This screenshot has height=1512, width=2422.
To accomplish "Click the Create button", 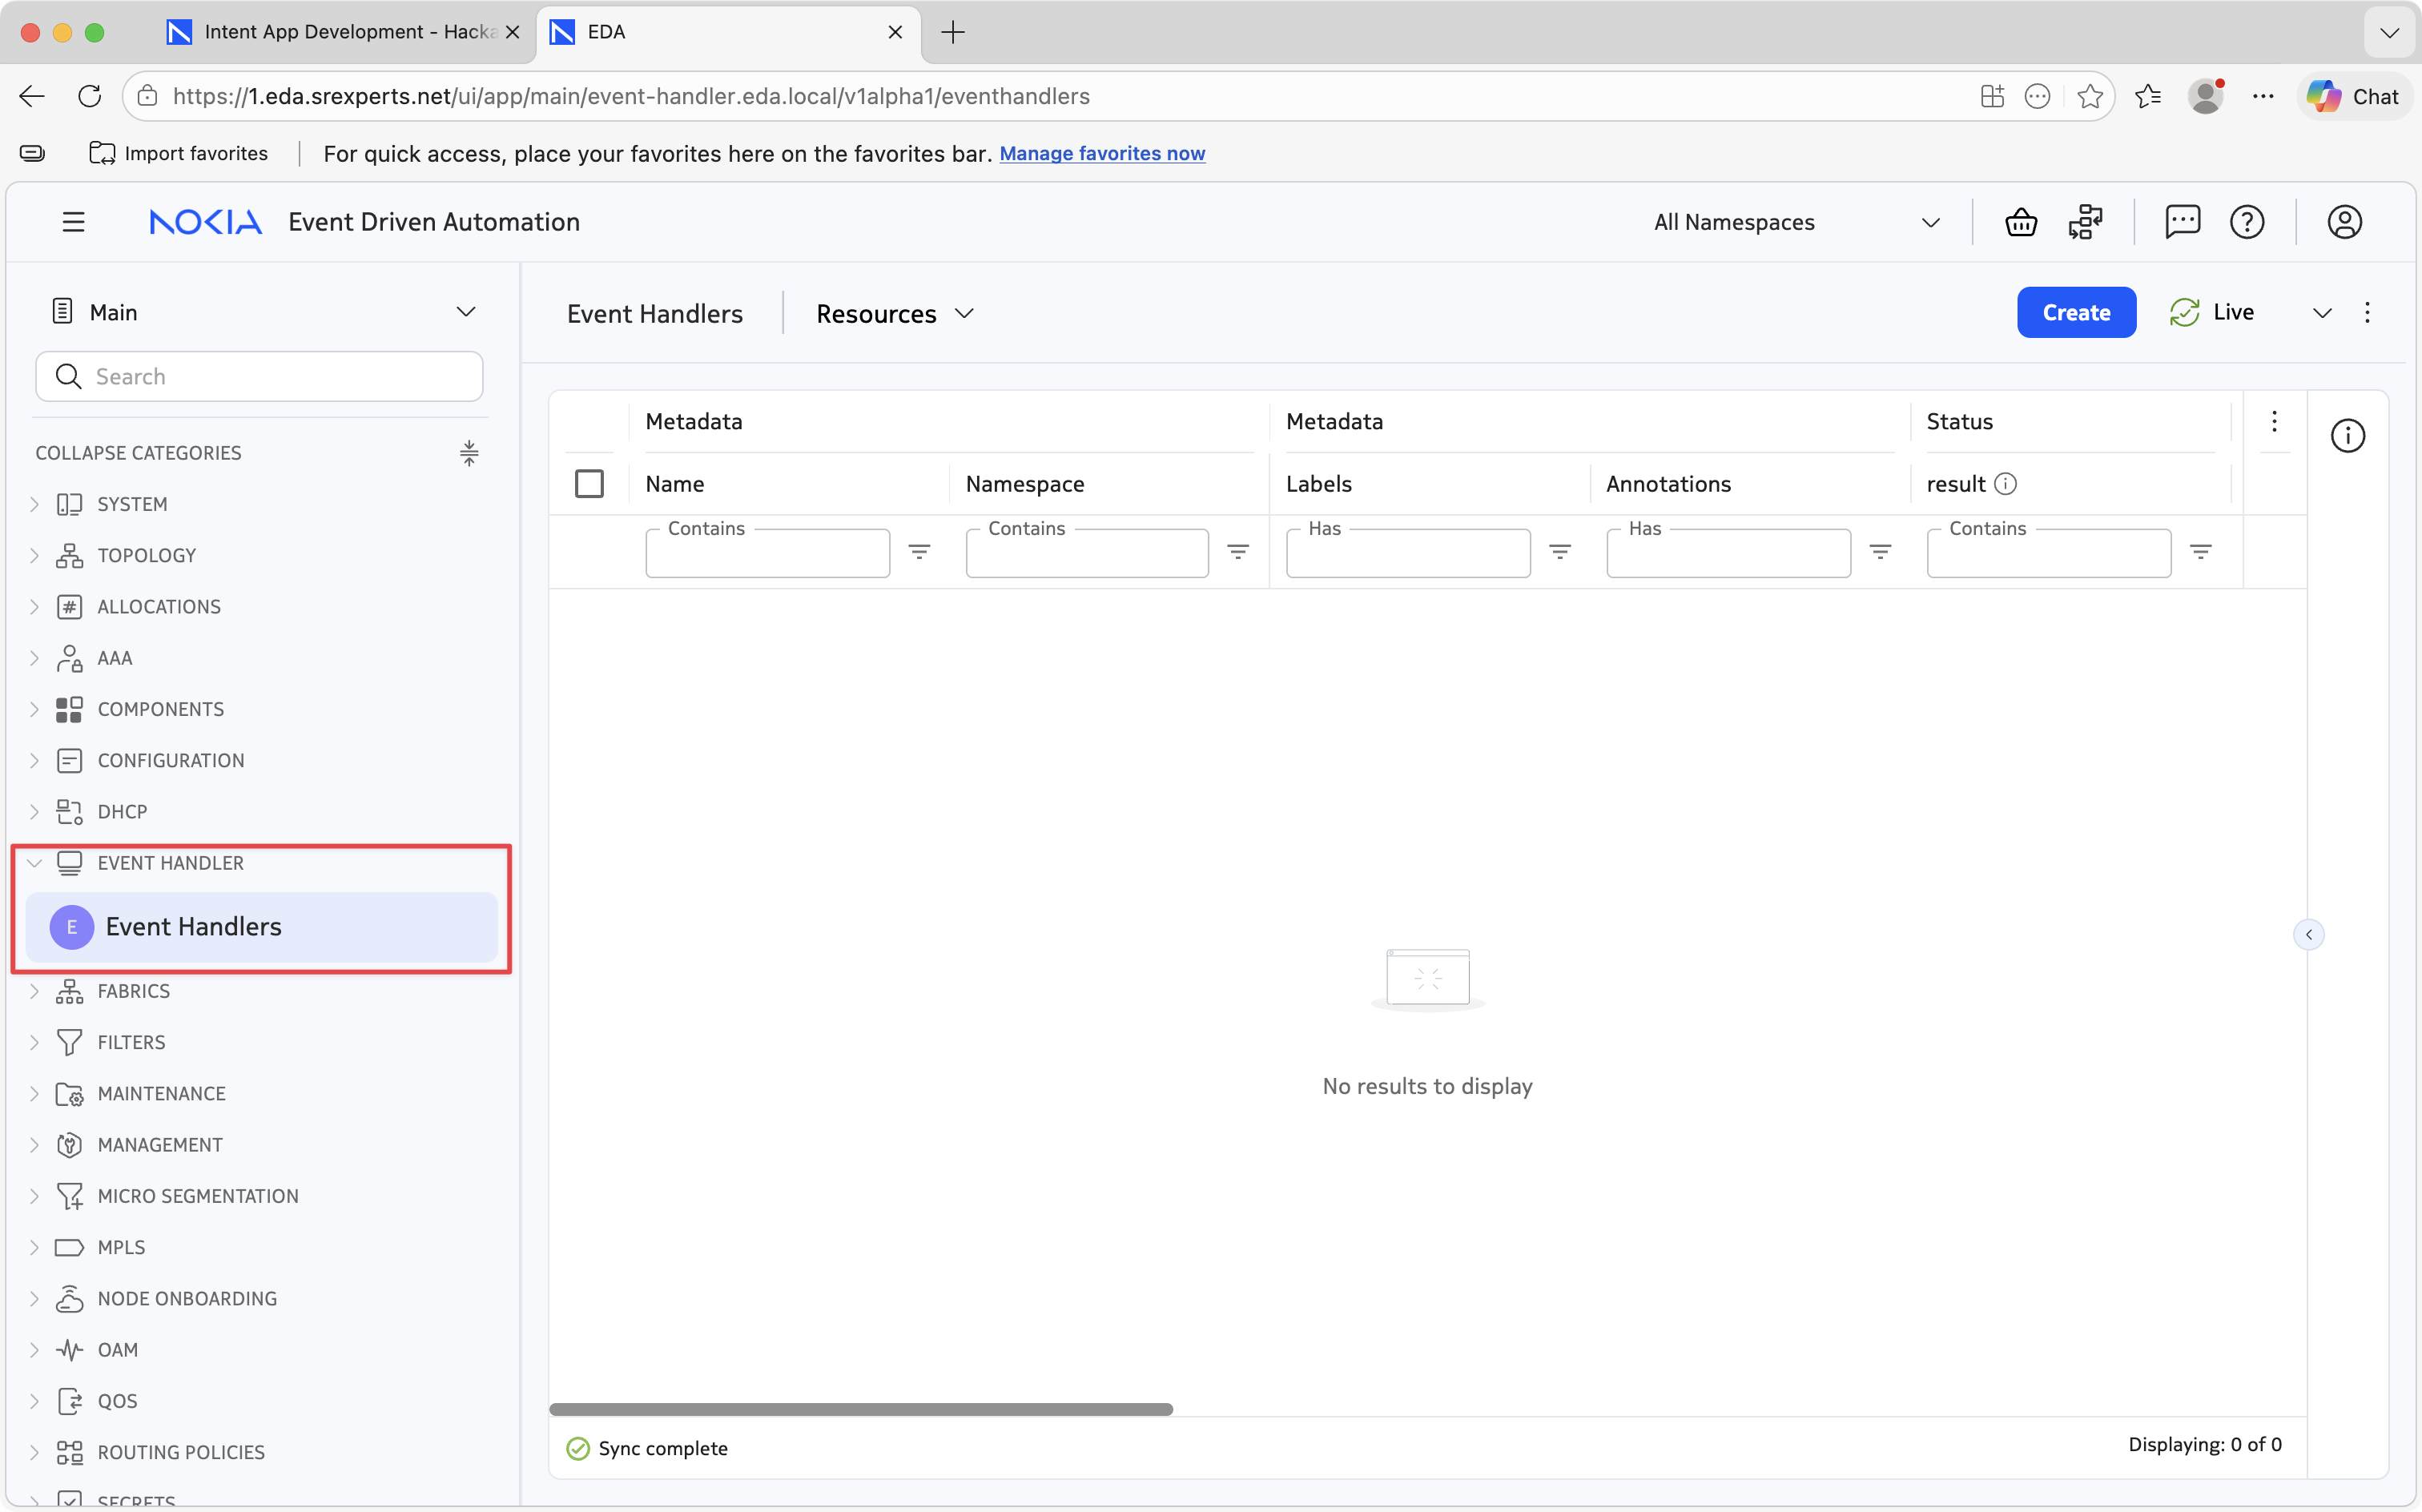I will (x=2076, y=313).
